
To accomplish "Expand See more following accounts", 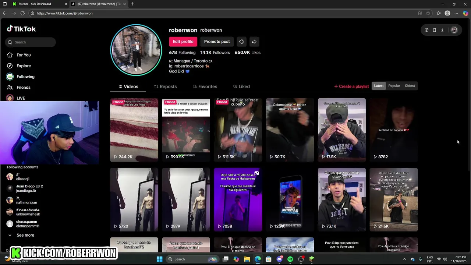I will [x=21, y=235].
